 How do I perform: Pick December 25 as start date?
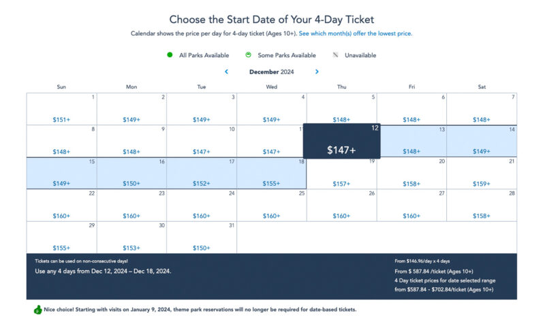pyautogui.click(x=272, y=205)
